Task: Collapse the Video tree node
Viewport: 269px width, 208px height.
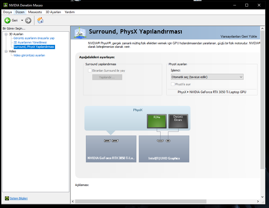Action: (x=6, y=51)
